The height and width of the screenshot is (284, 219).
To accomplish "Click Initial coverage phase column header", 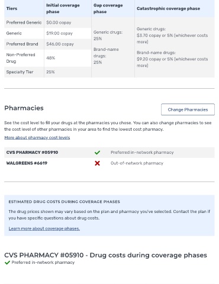I will tap(63, 8).
